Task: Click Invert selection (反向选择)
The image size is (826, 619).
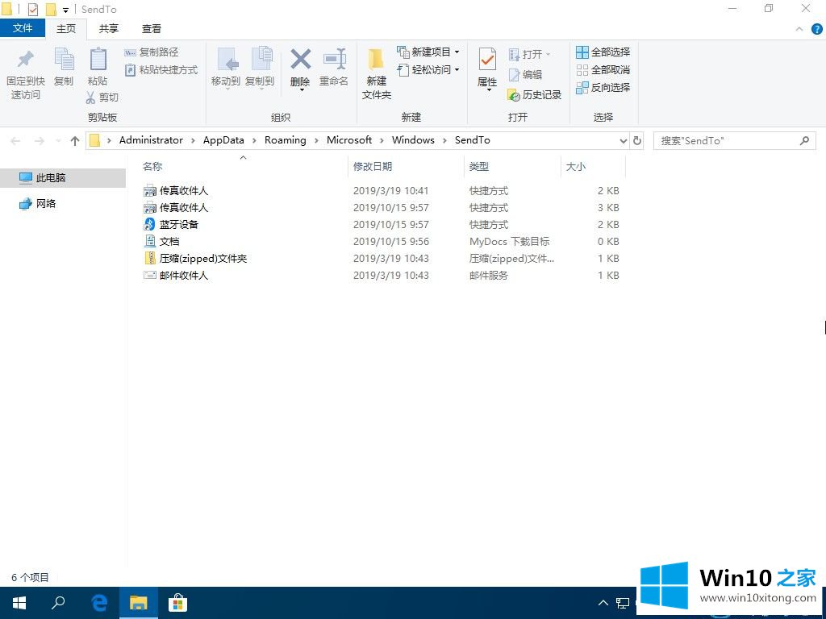Action: (x=603, y=87)
